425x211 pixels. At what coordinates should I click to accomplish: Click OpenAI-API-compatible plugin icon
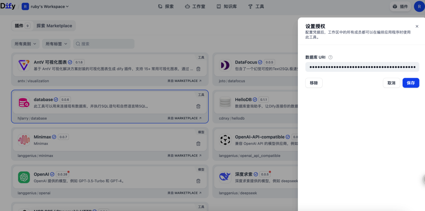coord(225,140)
